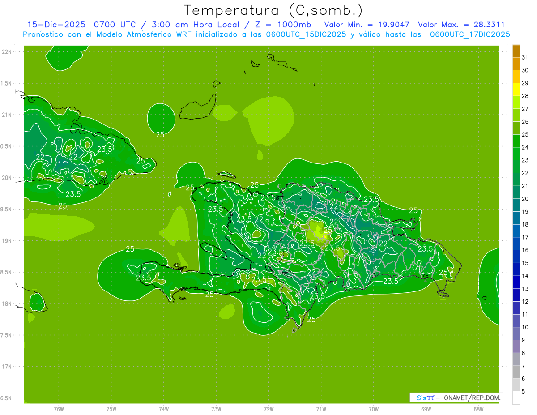Viewport: 537px width, 415px height.
Task: Click the "Valor Max. = 28.3311" readout
Action: coord(461,25)
